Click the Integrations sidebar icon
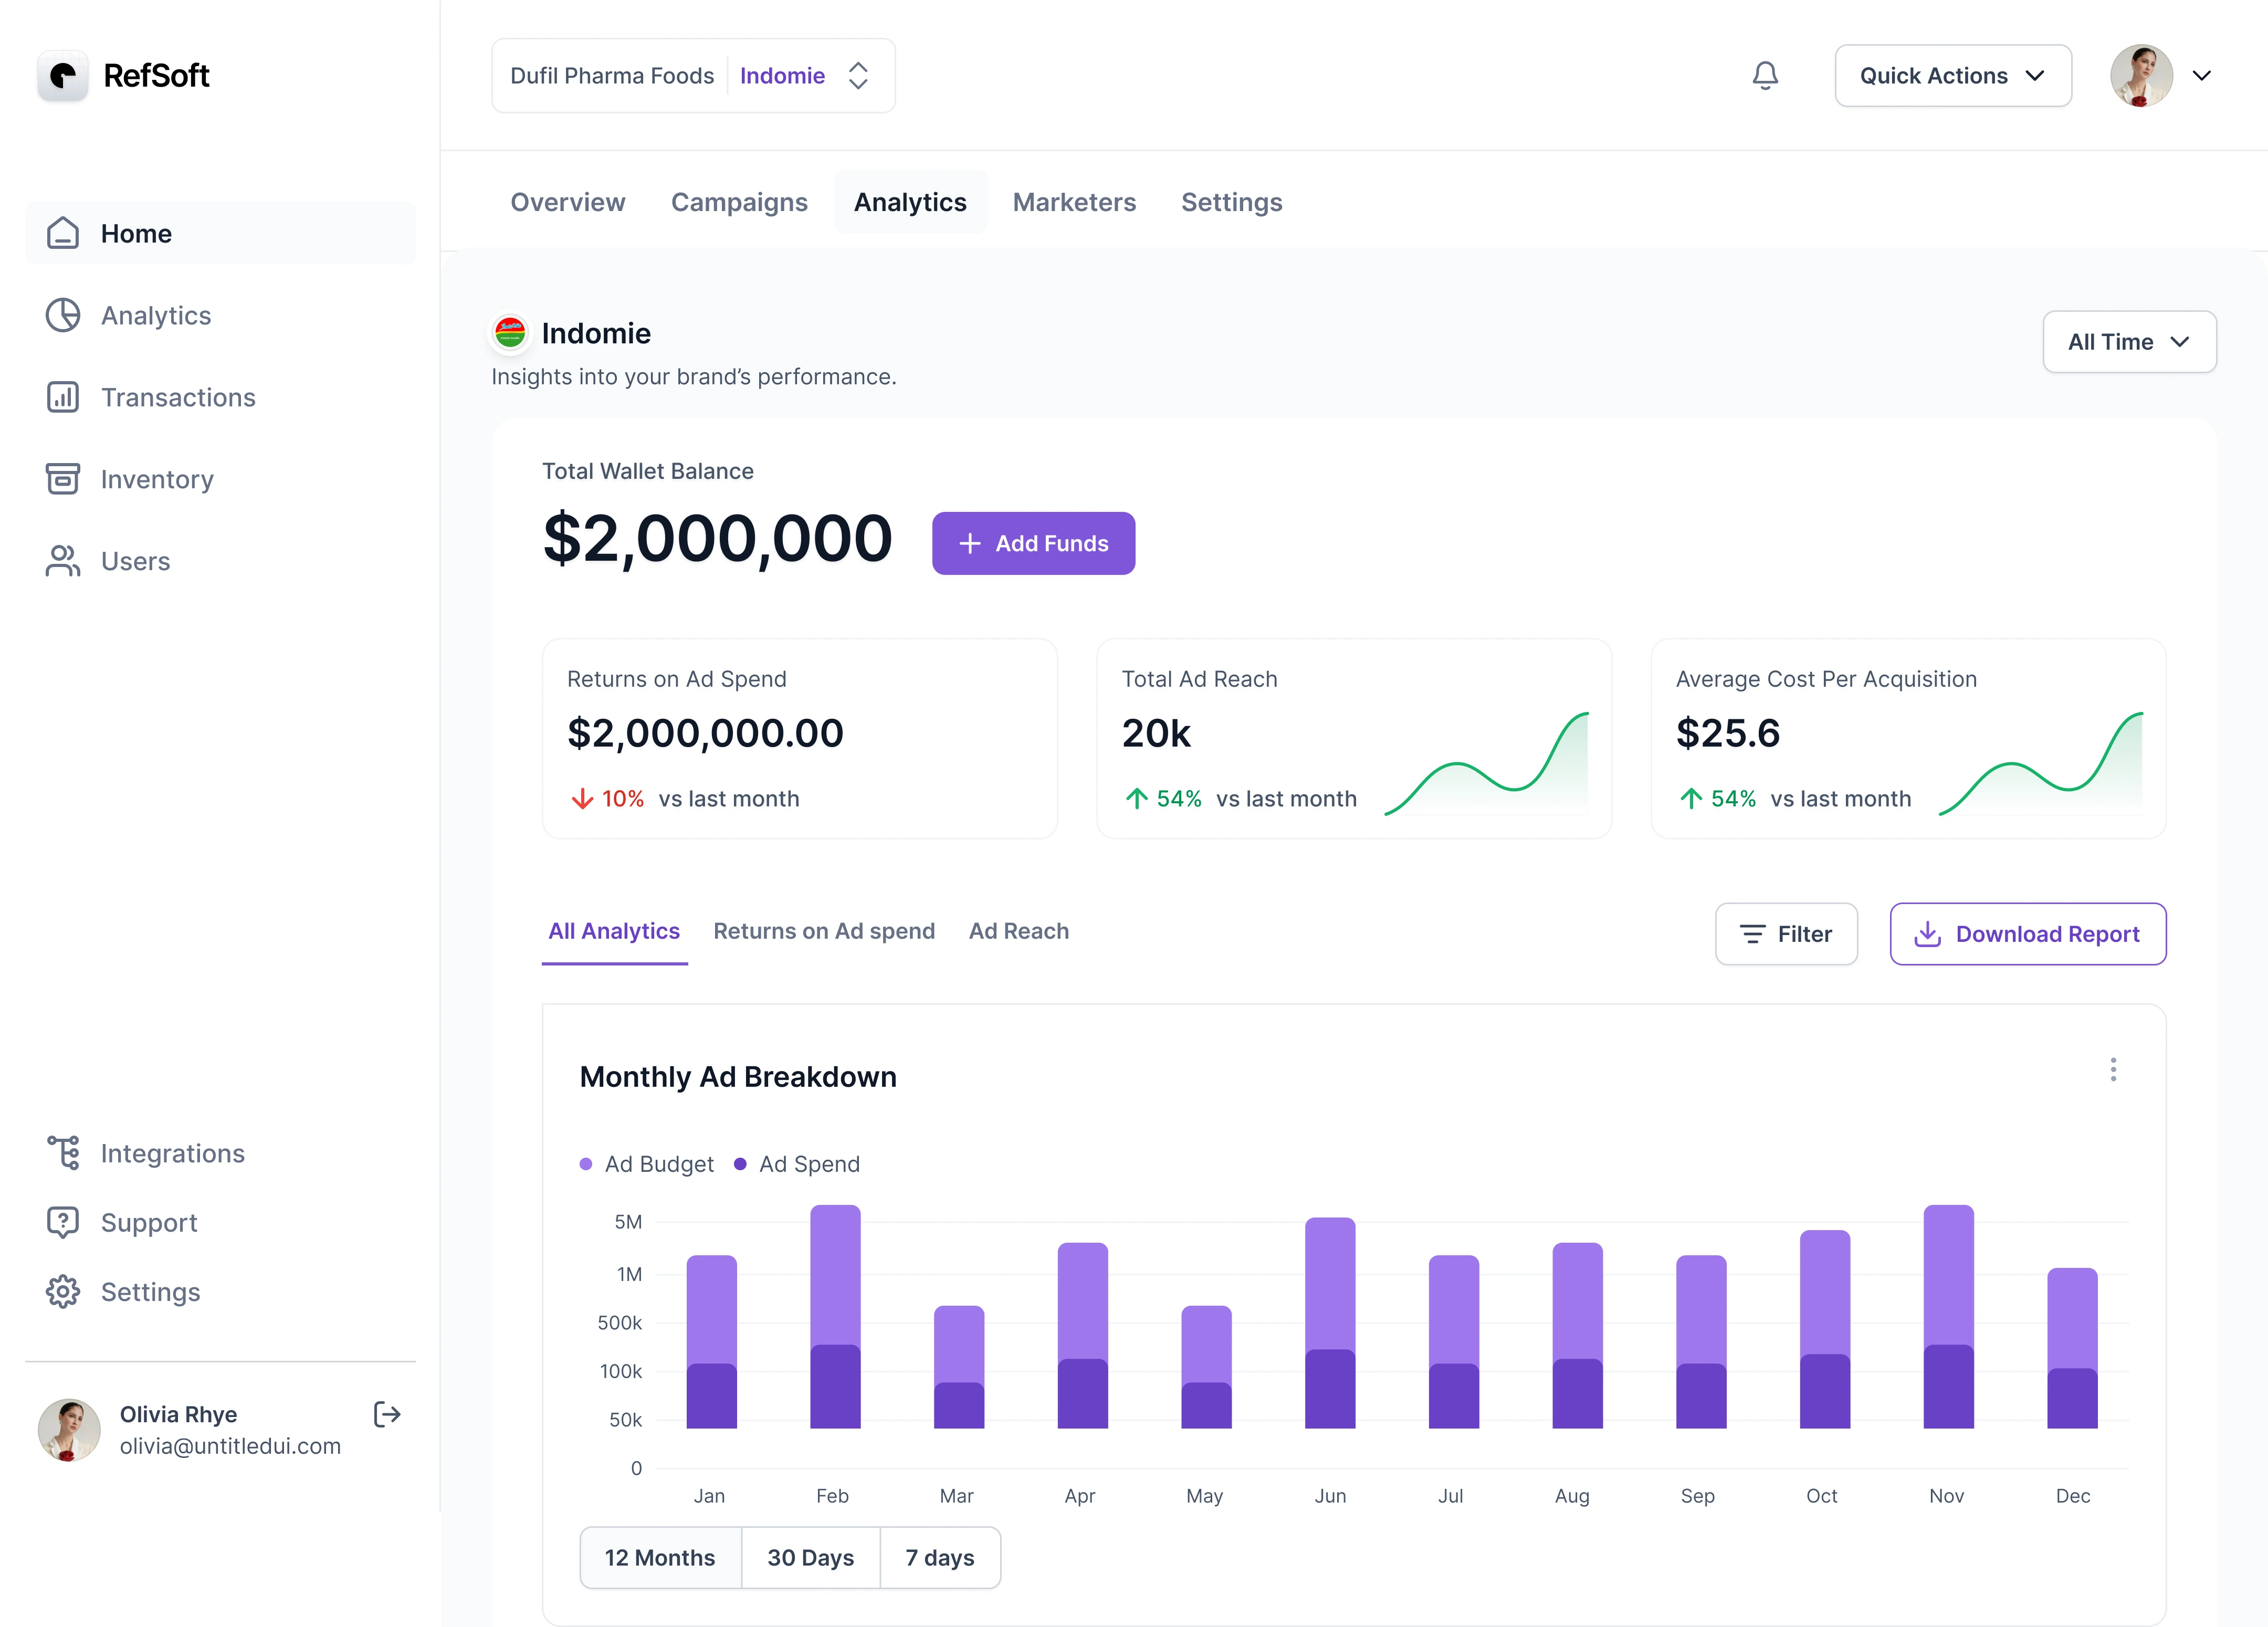 pyautogui.click(x=63, y=1152)
